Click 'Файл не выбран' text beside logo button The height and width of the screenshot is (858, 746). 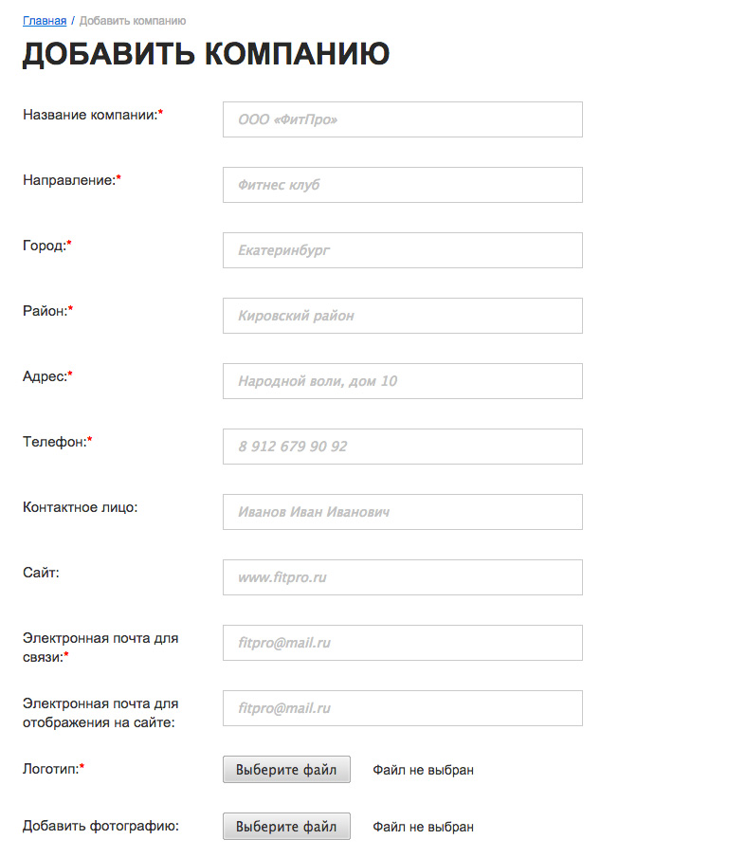pyautogui.click(x=423, y=770)
